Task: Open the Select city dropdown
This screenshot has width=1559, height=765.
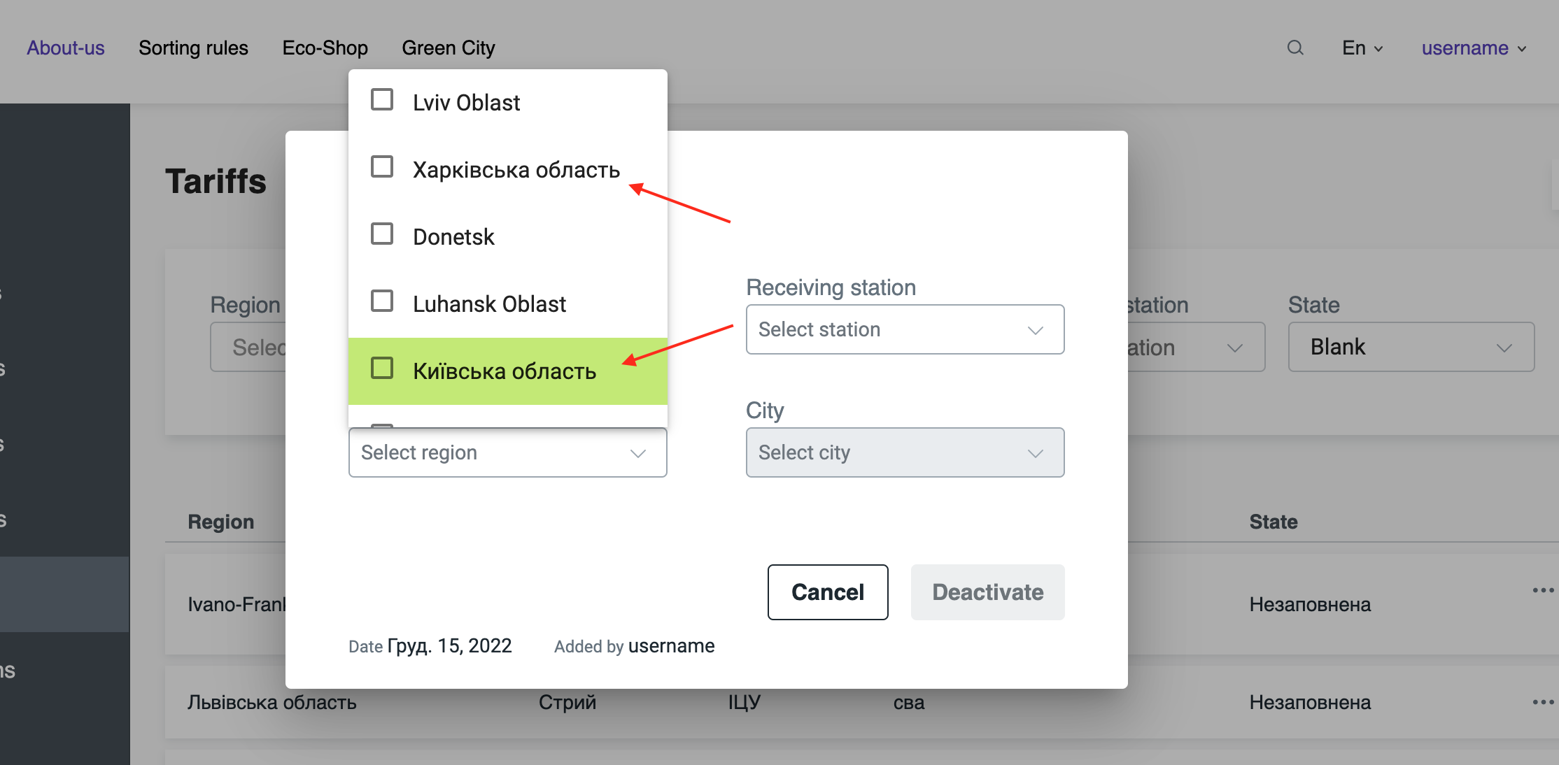Action: pyautogui.click(x=905, y=452)
